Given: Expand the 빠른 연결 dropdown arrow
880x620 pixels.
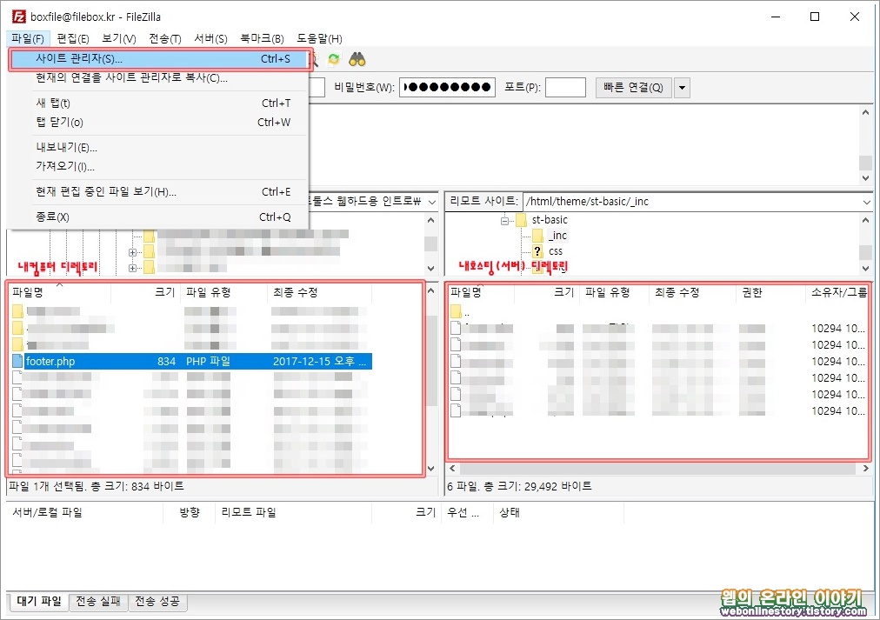Looking at the screenshot, I should [x=682, y=87].
